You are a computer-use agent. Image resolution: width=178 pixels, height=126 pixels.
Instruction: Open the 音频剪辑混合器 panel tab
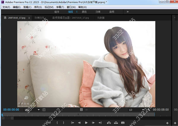[71, 18]
